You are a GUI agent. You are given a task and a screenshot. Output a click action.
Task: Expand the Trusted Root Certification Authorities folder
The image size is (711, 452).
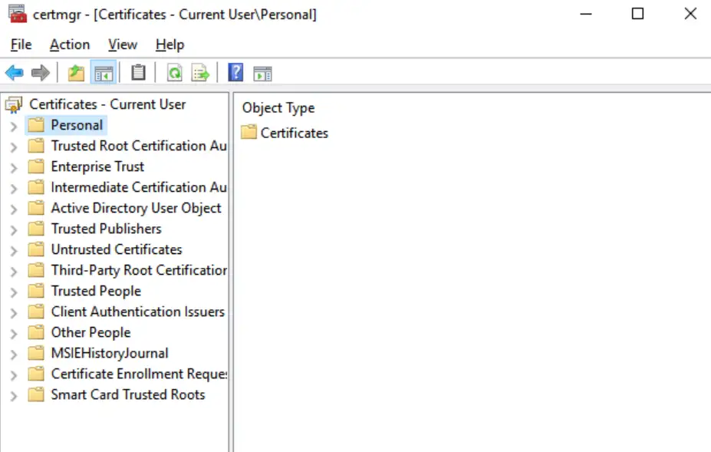pos(14,146)
